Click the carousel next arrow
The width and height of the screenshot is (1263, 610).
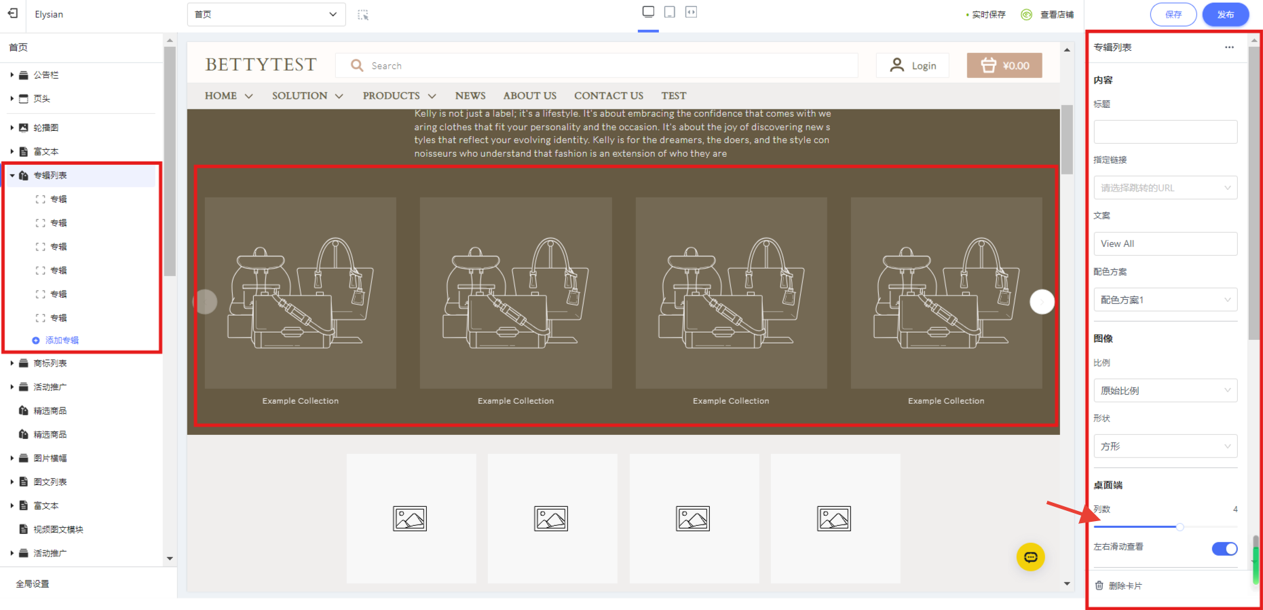(x=1042, y=302)
